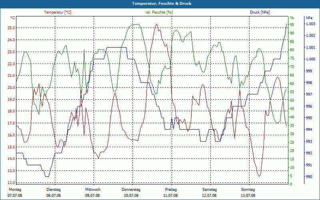The width and height of the screenshot is (320, 200).
Task: Click the '50' humidity axis value
Action: click(x=292, y=100)
